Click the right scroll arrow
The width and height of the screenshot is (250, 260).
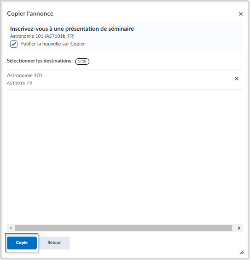pyautogui.click(x=239, y=228)
